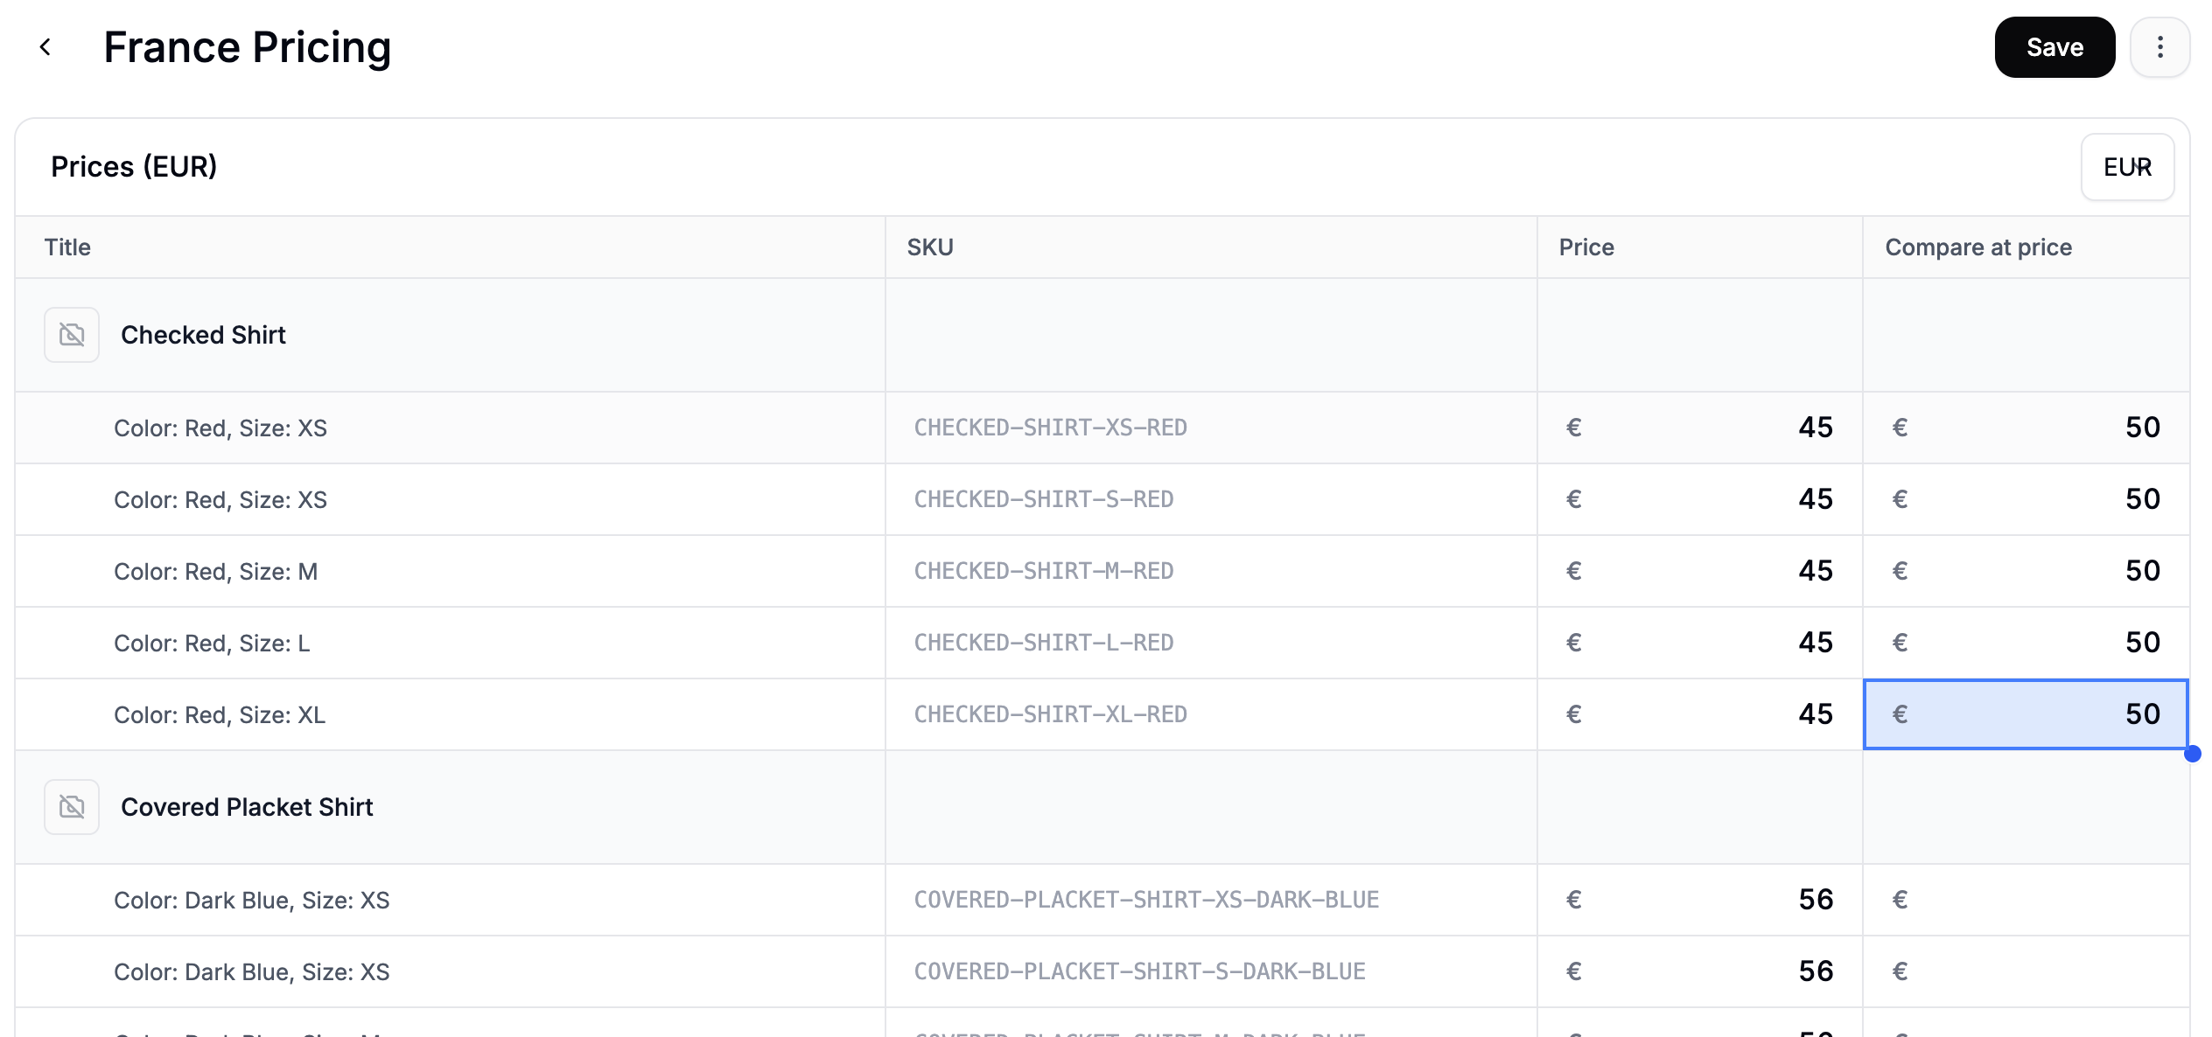Open the three-dot overflow menu
This screenshot has height=1037, width=2212.
coord(2159,46)
